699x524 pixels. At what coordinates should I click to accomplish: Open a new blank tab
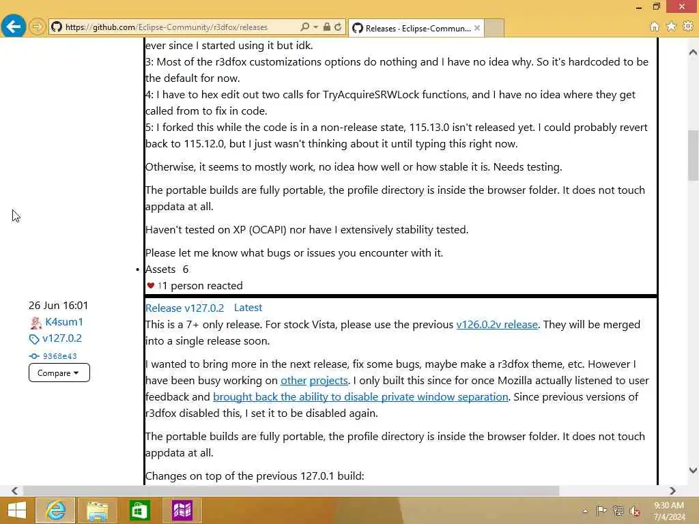494,28
